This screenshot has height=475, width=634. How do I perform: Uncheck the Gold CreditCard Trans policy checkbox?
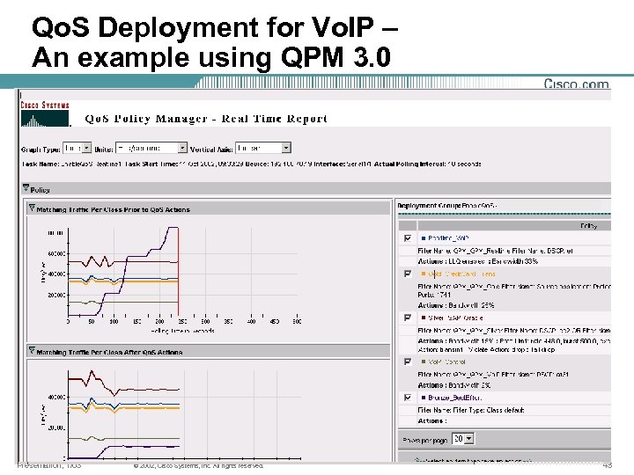[x=408, y=274]
